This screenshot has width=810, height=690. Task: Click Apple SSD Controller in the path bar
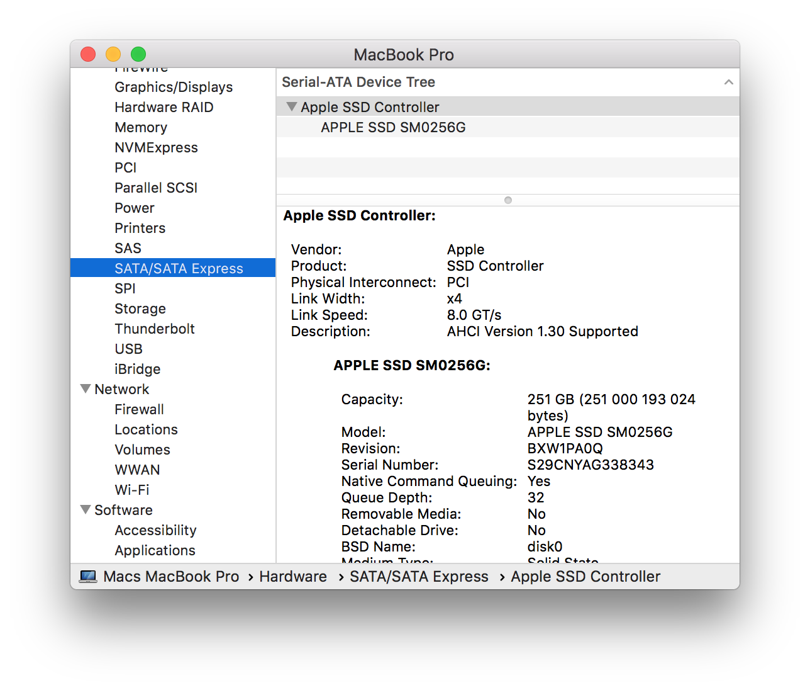[585, 577]
